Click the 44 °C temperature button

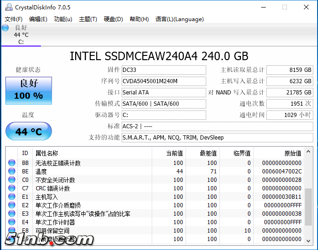(28, 132)
